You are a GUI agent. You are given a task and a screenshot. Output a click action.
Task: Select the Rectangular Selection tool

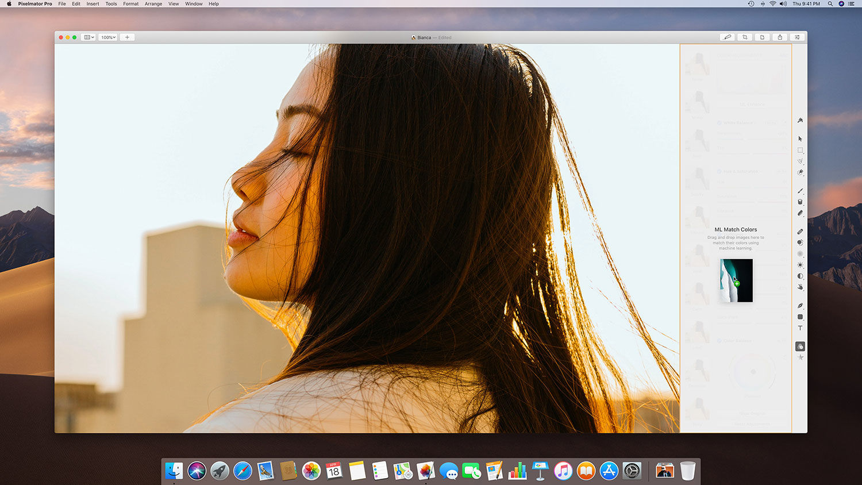800,150
